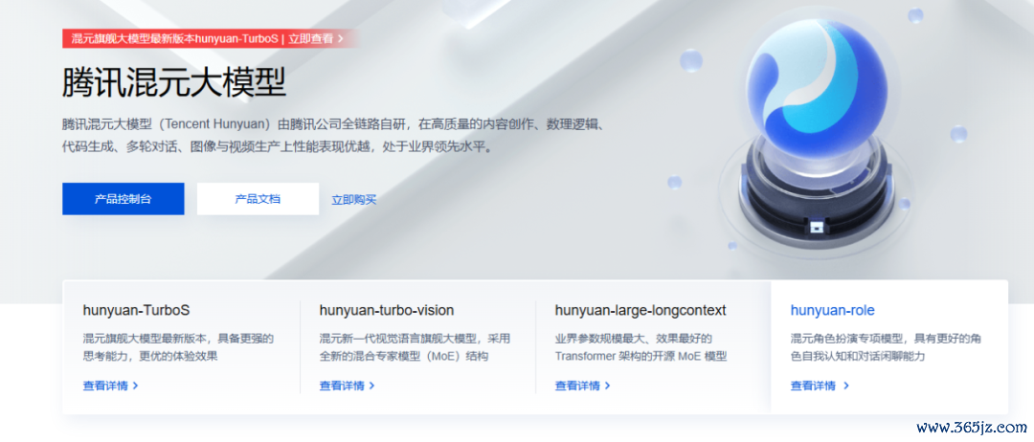Select the hunyuan-TurboS card title

coord(137,310)
